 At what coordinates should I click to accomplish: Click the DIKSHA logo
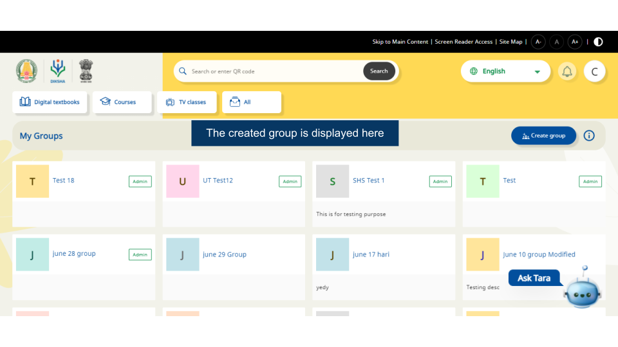click(58, 71)
